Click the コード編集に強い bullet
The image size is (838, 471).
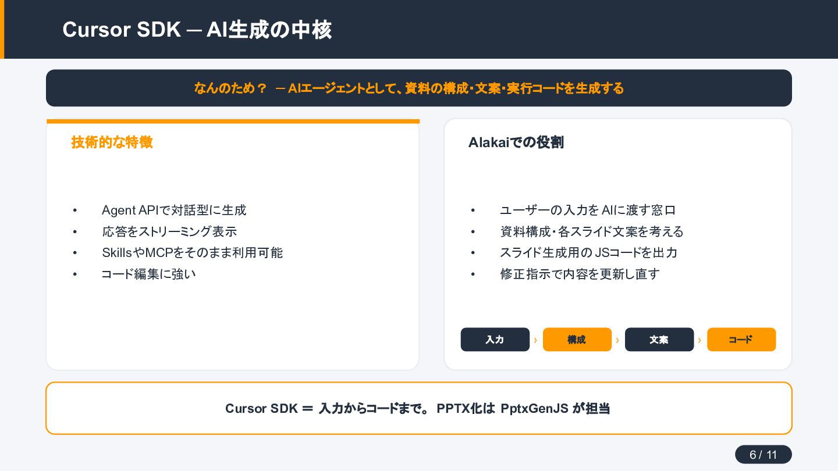click(148, 274)
